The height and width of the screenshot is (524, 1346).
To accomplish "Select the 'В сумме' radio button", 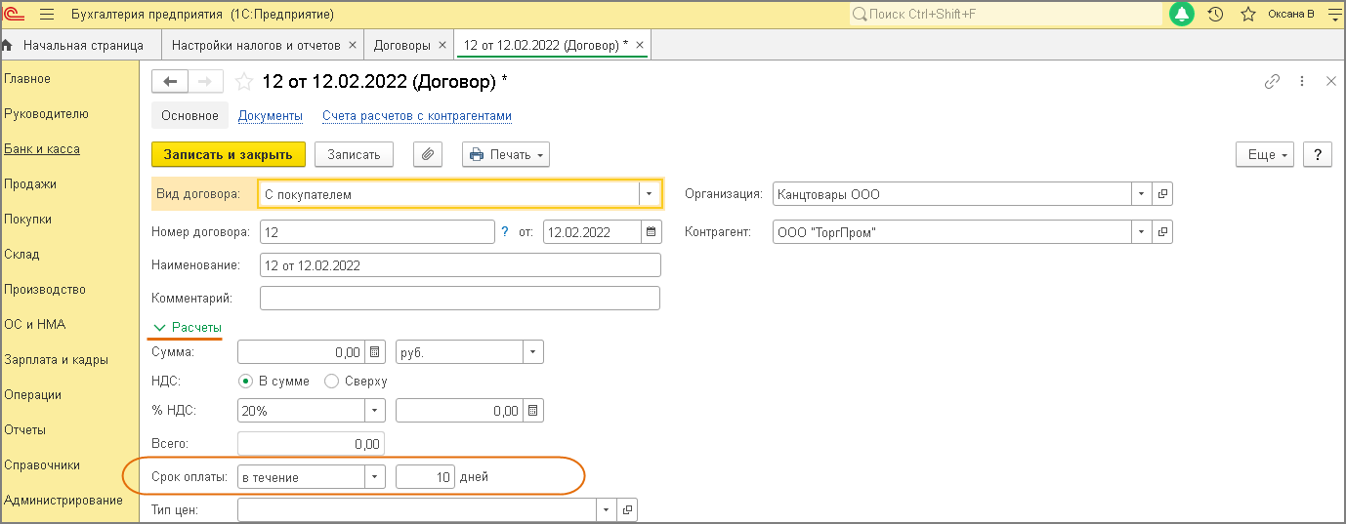I will (246, 382).
